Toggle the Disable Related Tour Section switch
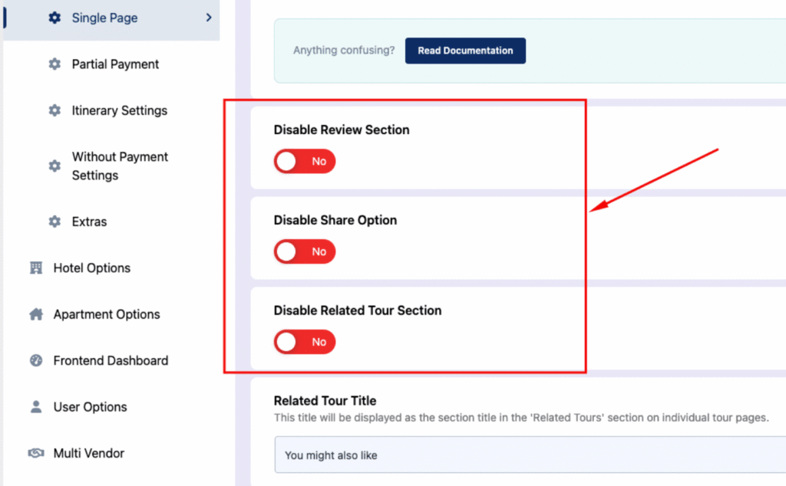This screenshot has width=786, height=486. coord(305,342)
